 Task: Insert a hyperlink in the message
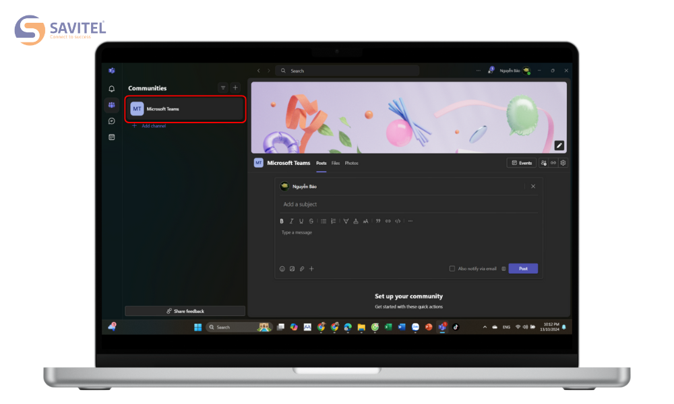pyautogui.click(x=388, y=221)
